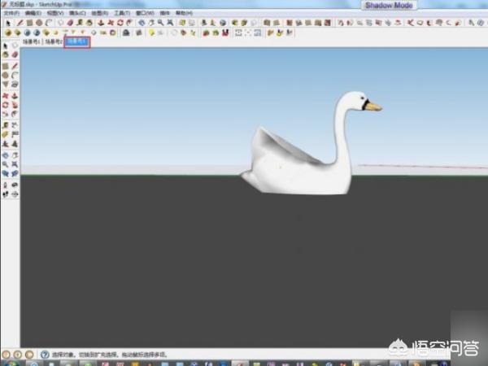Click the help question mark in status bar
This screenshot has width=488, height=366.
(x=44, y=355)
